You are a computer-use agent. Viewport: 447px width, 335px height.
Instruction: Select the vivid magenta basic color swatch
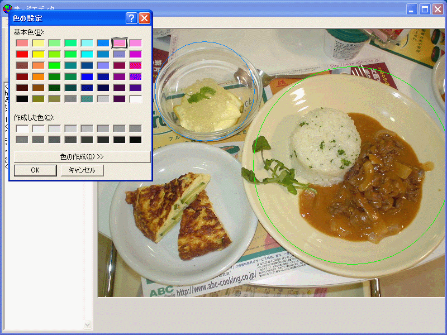click(135, 54)
